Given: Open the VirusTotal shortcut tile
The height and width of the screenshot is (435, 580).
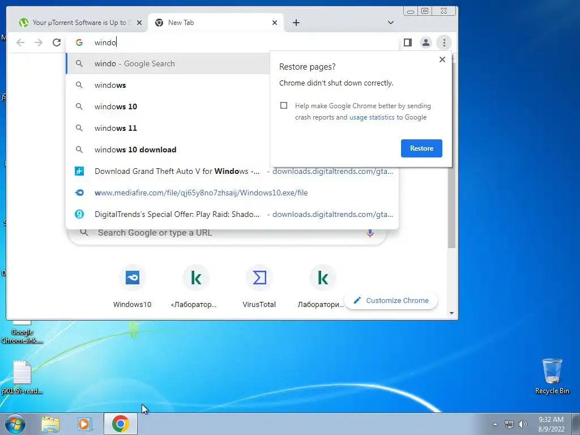Looking at the screenshot, I should pos(259,286).
